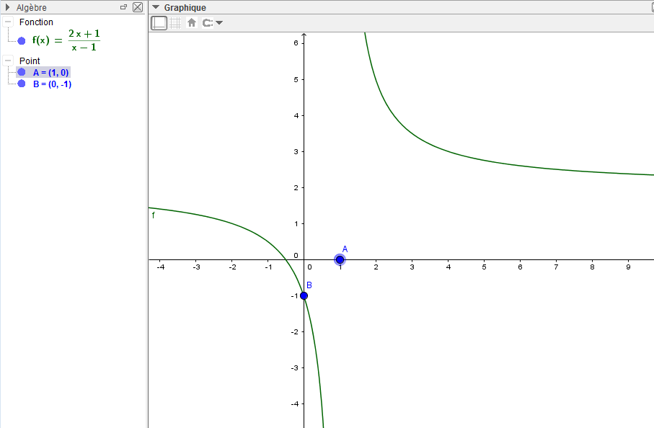
Task: Toggle the grid display button
Action: click(175, 22)
